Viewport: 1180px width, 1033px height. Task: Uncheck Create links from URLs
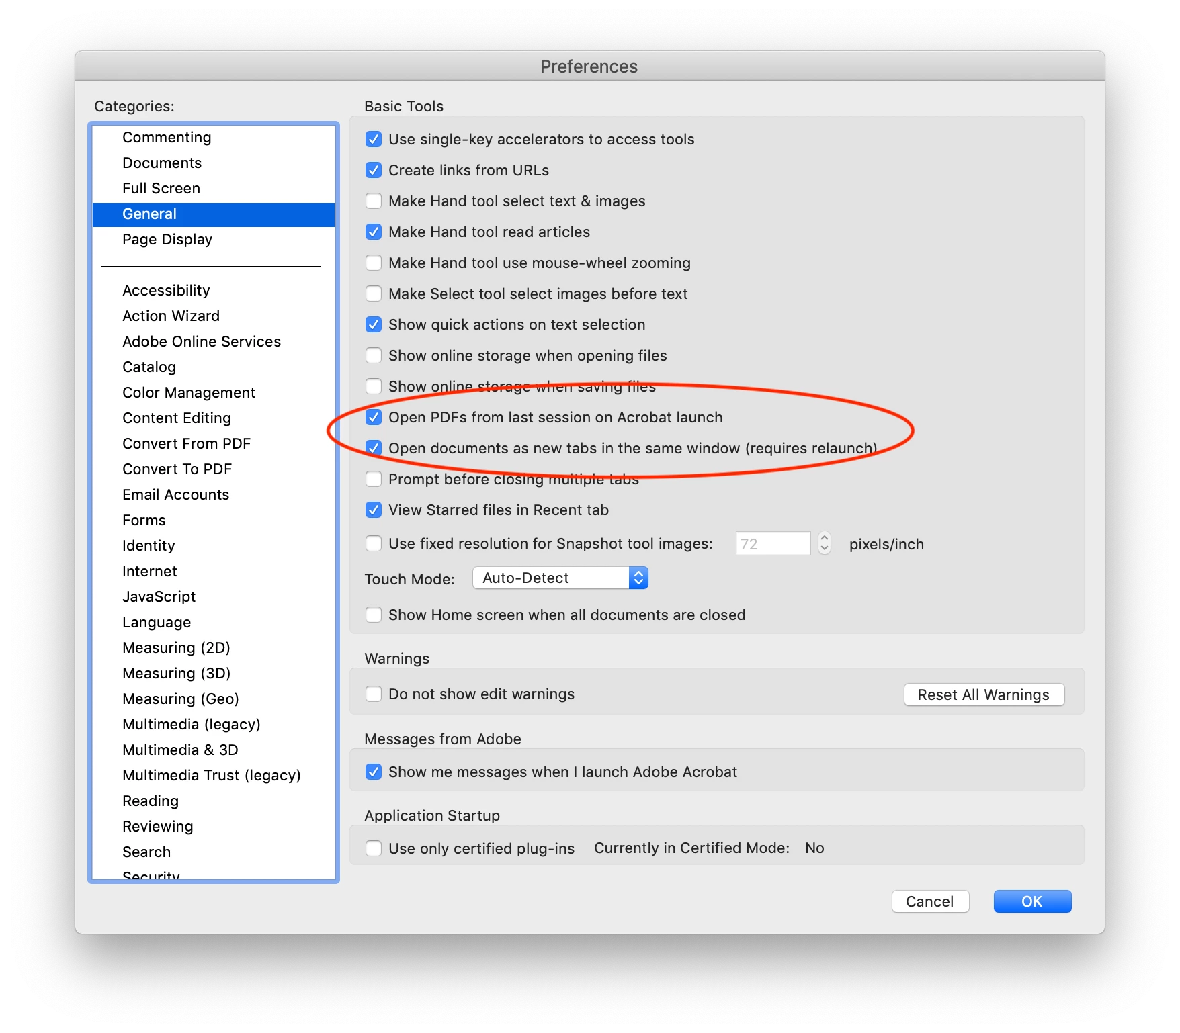(374, 170)
